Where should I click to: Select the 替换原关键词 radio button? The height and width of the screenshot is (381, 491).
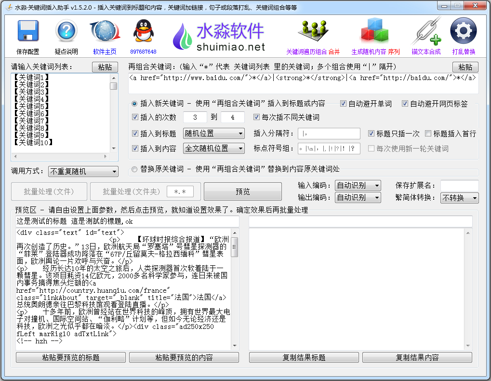pos(135,168)
